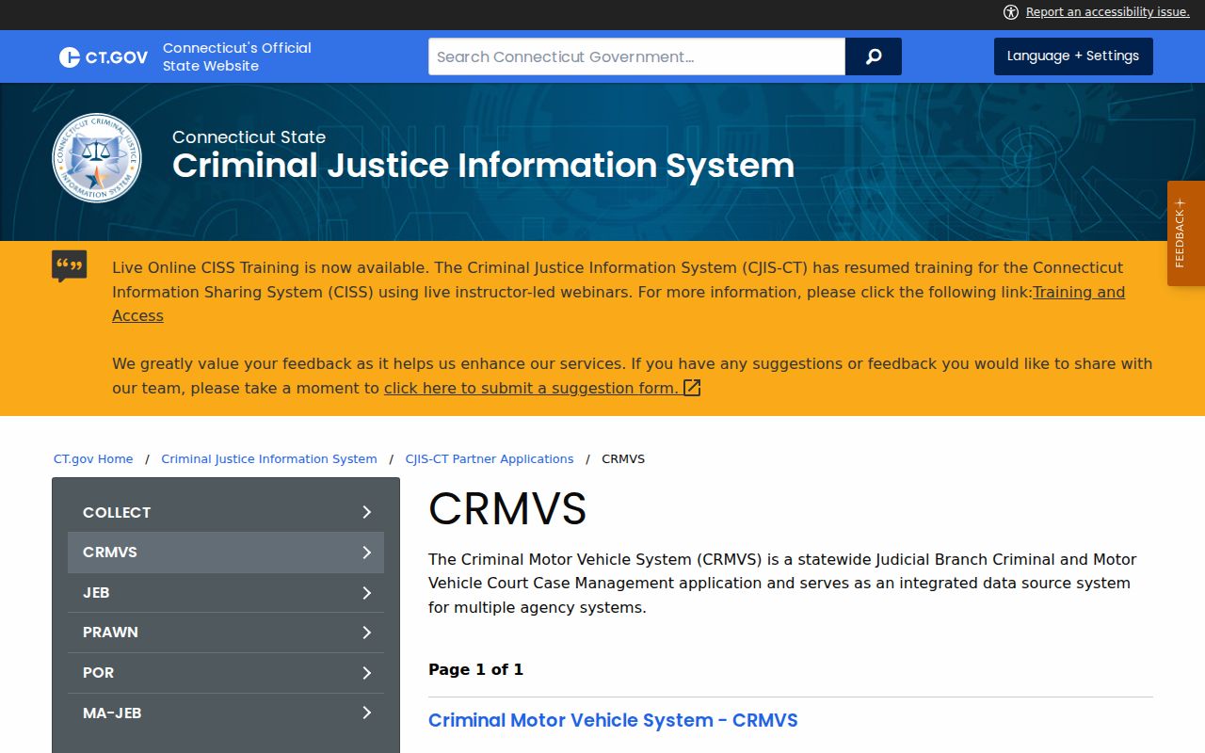The image size is (1205, 753).
Task: Click Connecticut's Official State Website text
Action: [x=237, y=56]
